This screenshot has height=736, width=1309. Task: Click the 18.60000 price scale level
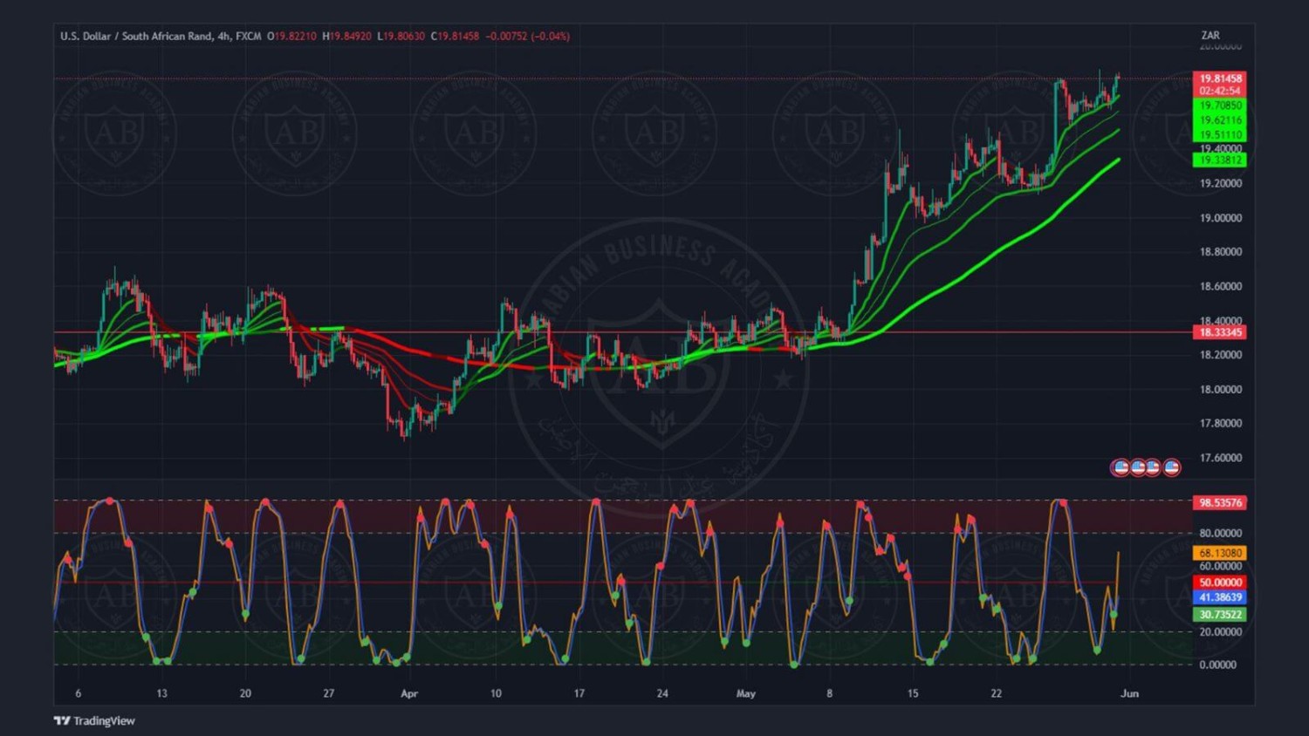pos(1220,286)
